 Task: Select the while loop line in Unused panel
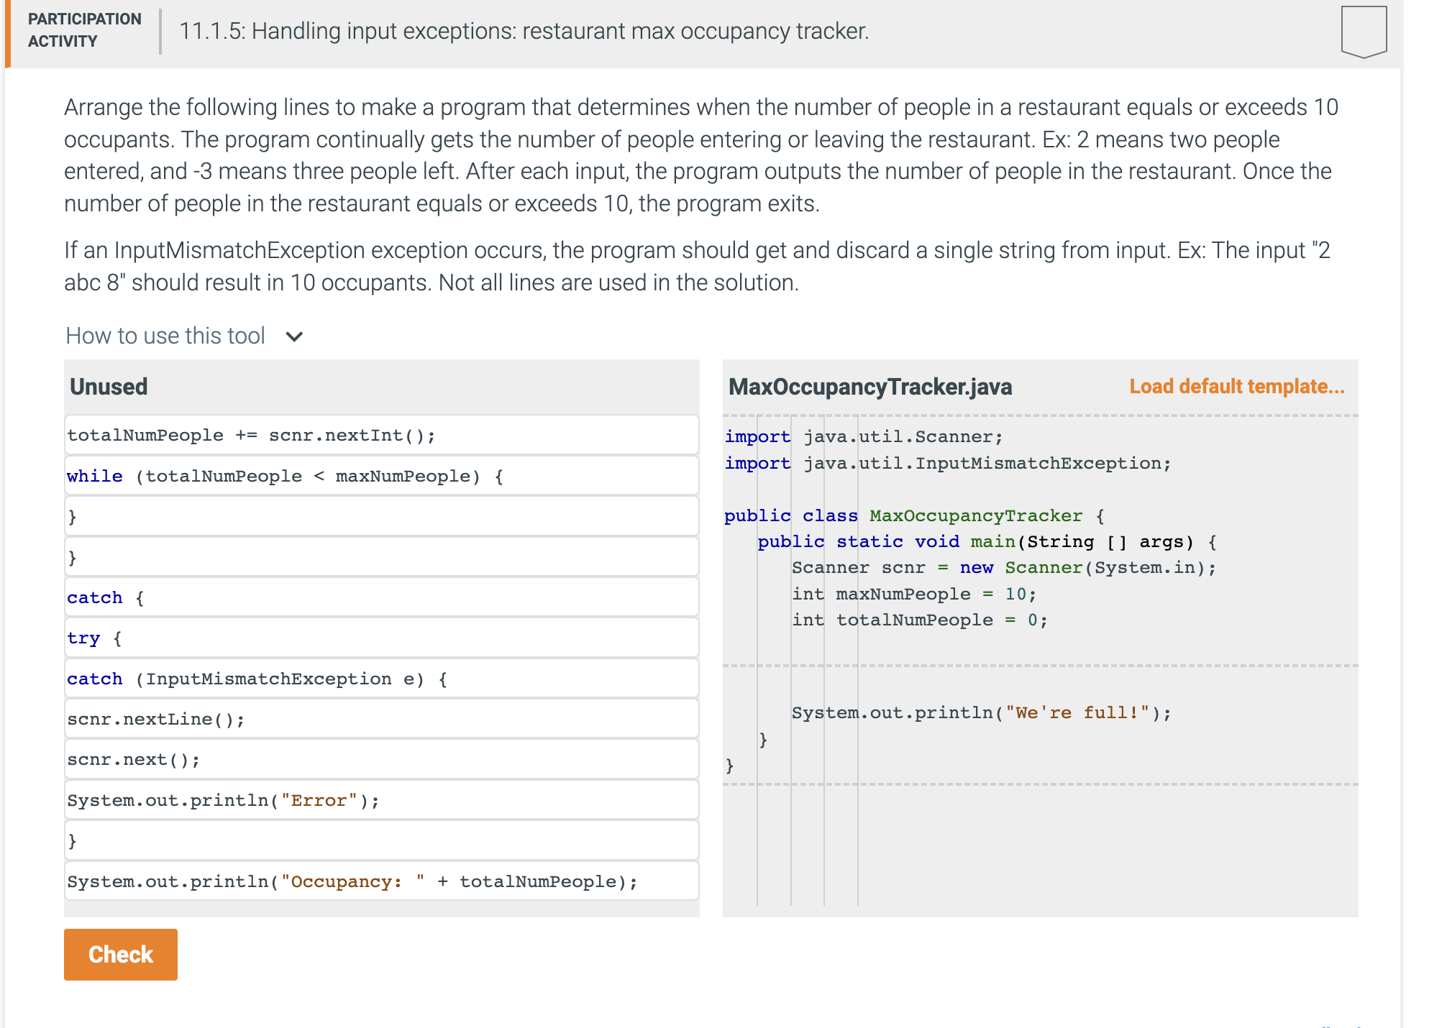381,475
